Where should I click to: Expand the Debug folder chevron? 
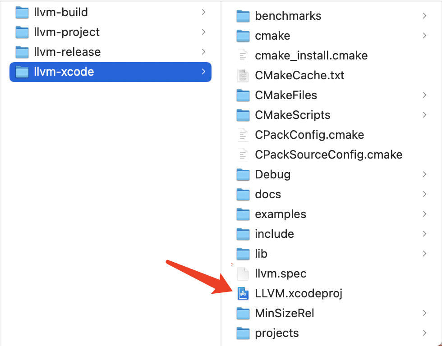coord(424,174)
